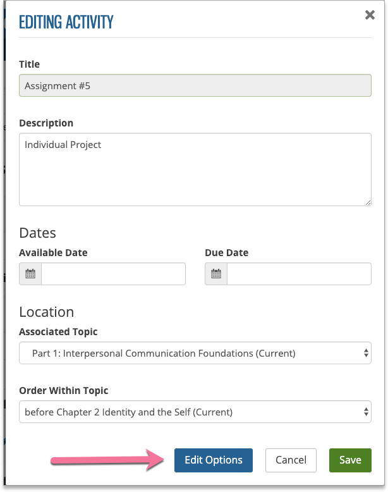Viewport: 388px width, 492px height.
Task: Click the Available Date label
Action: pyautogui.click(x=53, y=252)
